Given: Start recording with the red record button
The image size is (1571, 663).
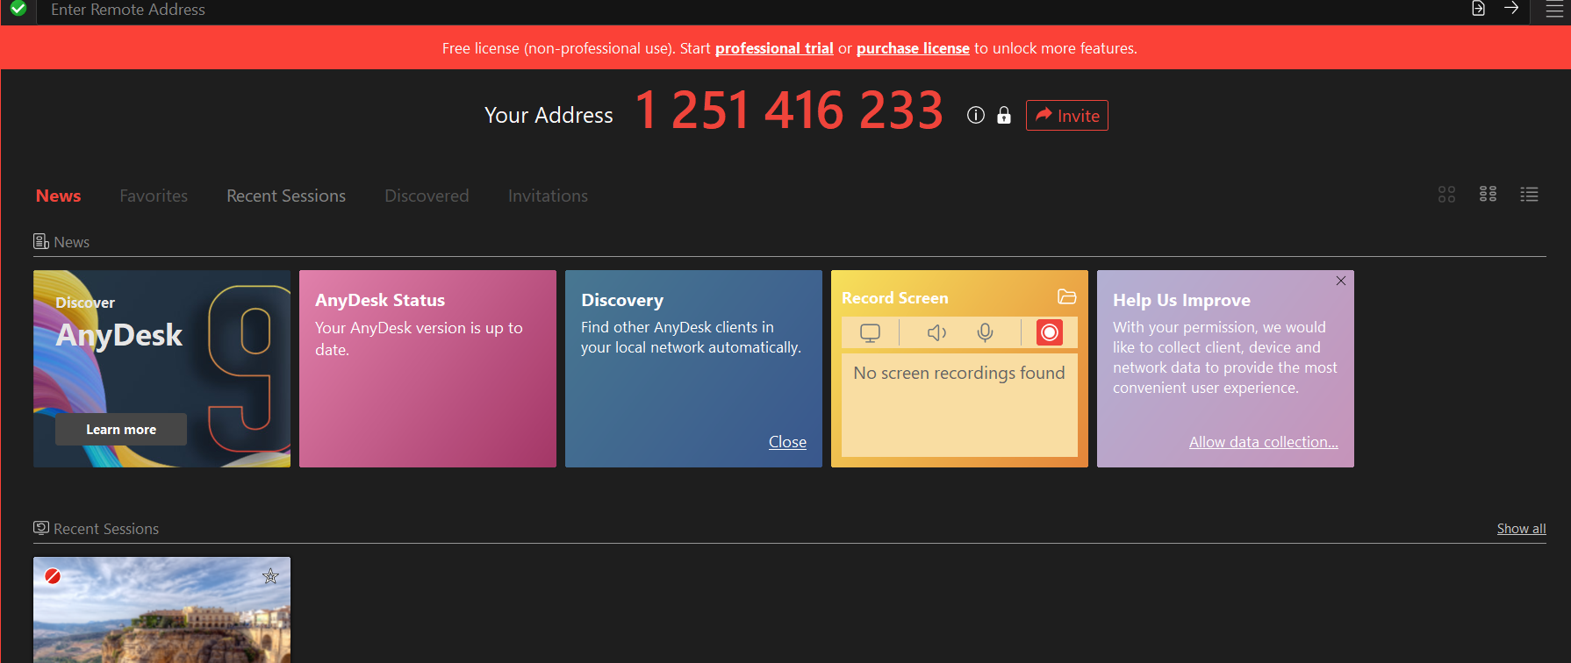Looking at the screenshot, I should [1049, 333].
